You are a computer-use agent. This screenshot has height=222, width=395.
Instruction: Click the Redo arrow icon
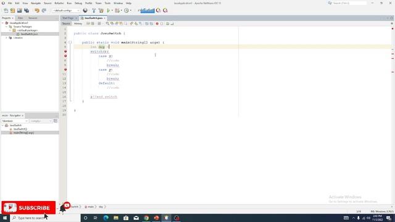pos(44,10)
